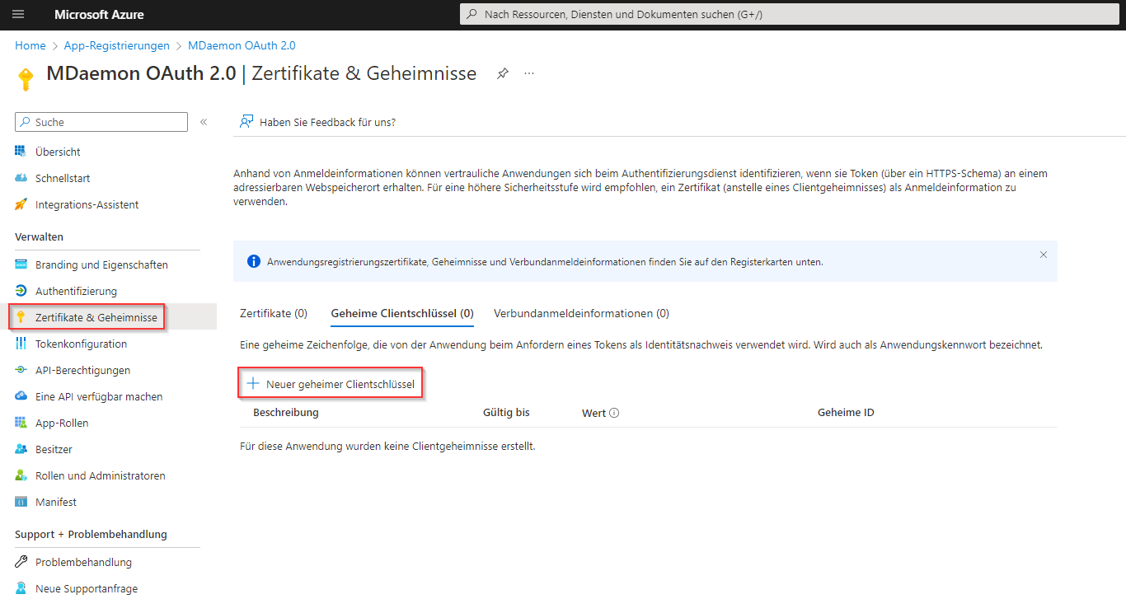This screenshot has height=599, width=1126.
Task: Open API-Berechtigungen in the sidebar
Action: (x=82, y=370)
